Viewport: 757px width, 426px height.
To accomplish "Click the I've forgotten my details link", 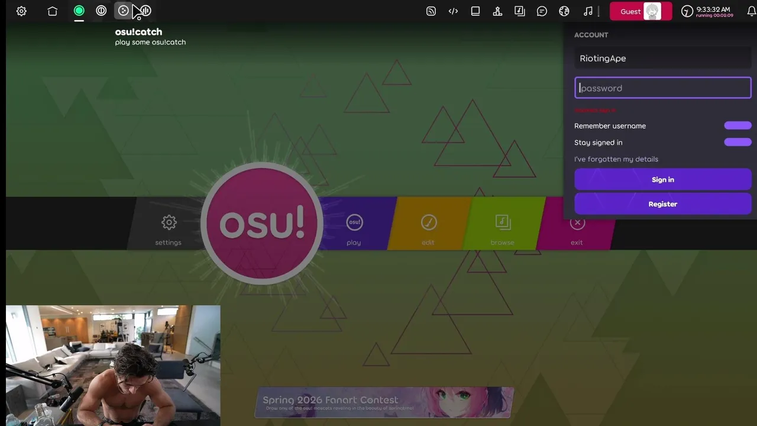I will (x=616, y=159).
